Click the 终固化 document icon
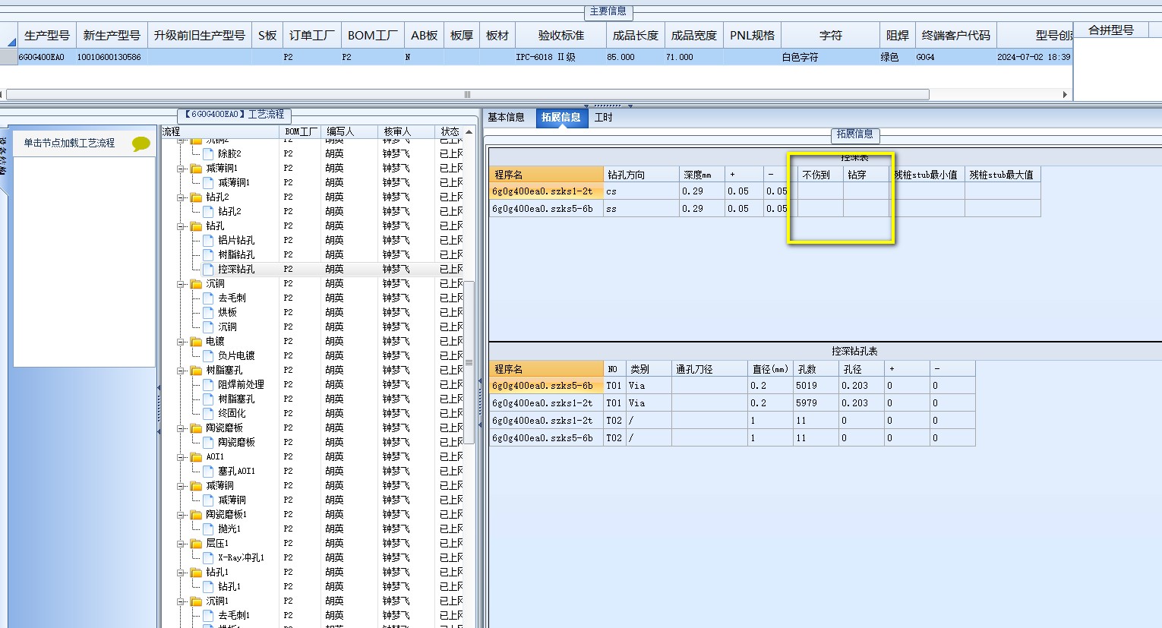The width and height of the screenshot is (1162, 628). (208, 414)
